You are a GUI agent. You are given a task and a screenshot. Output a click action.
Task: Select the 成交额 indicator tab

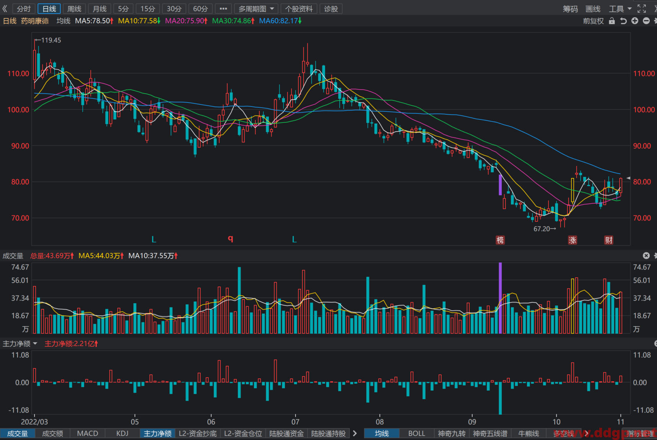pos(53,433)
